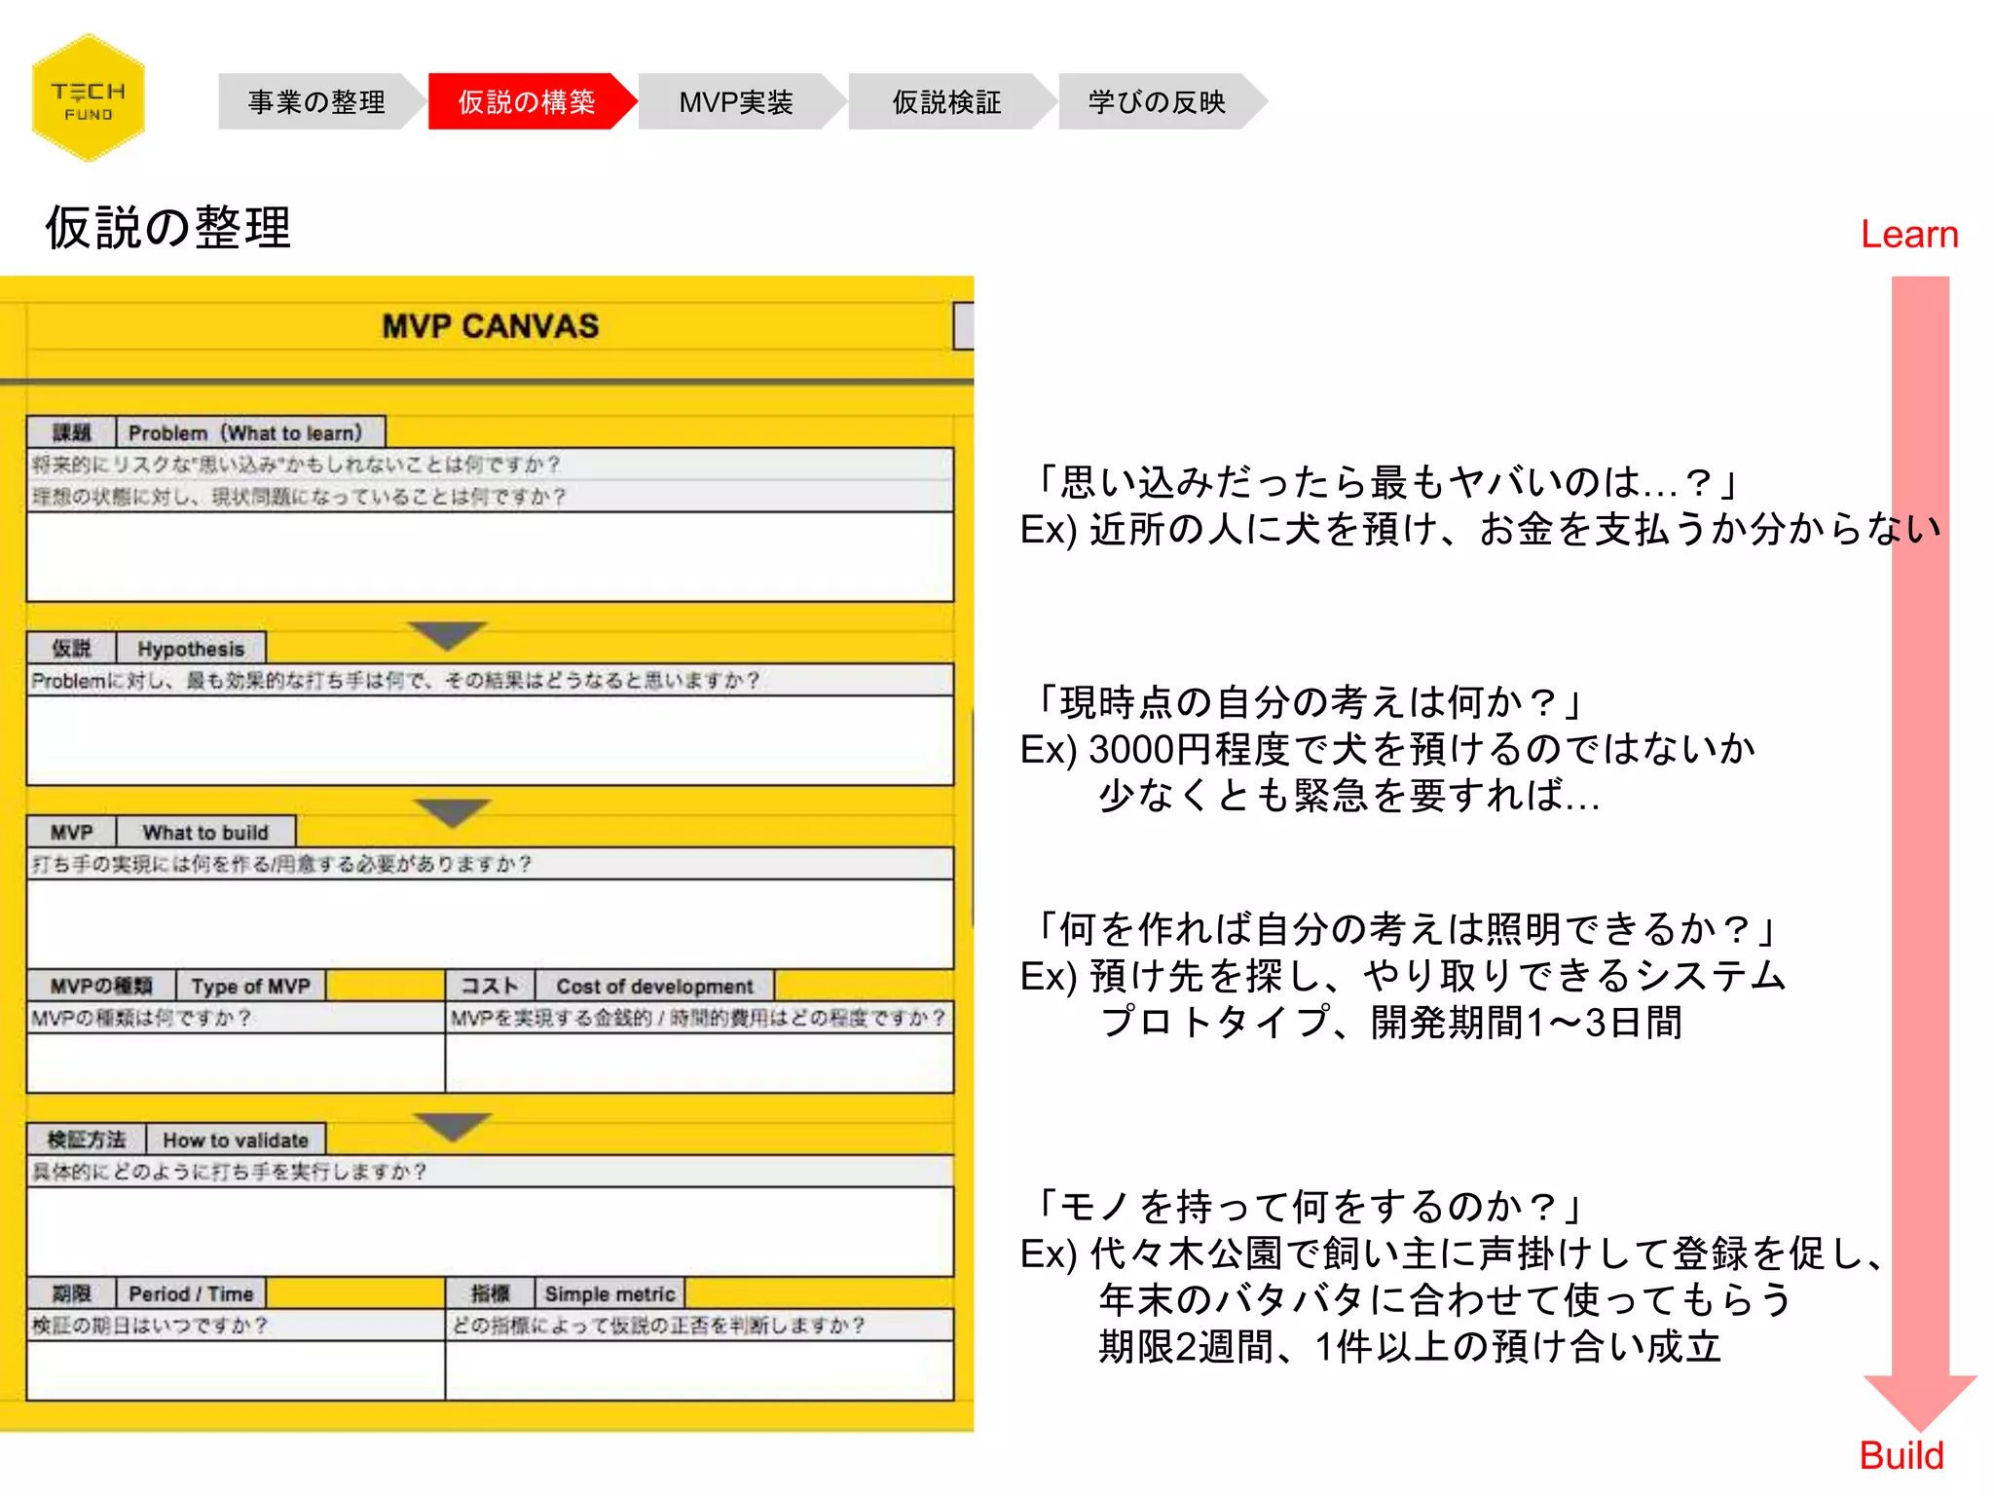
Task: Click the How to validate header
Action: point(236,1140)
